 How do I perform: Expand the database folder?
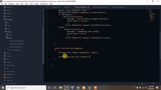[8, 13]
